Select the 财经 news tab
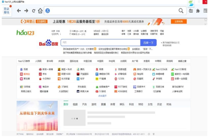Viewport: 208px width, 137px height. (x=141, y=104)
